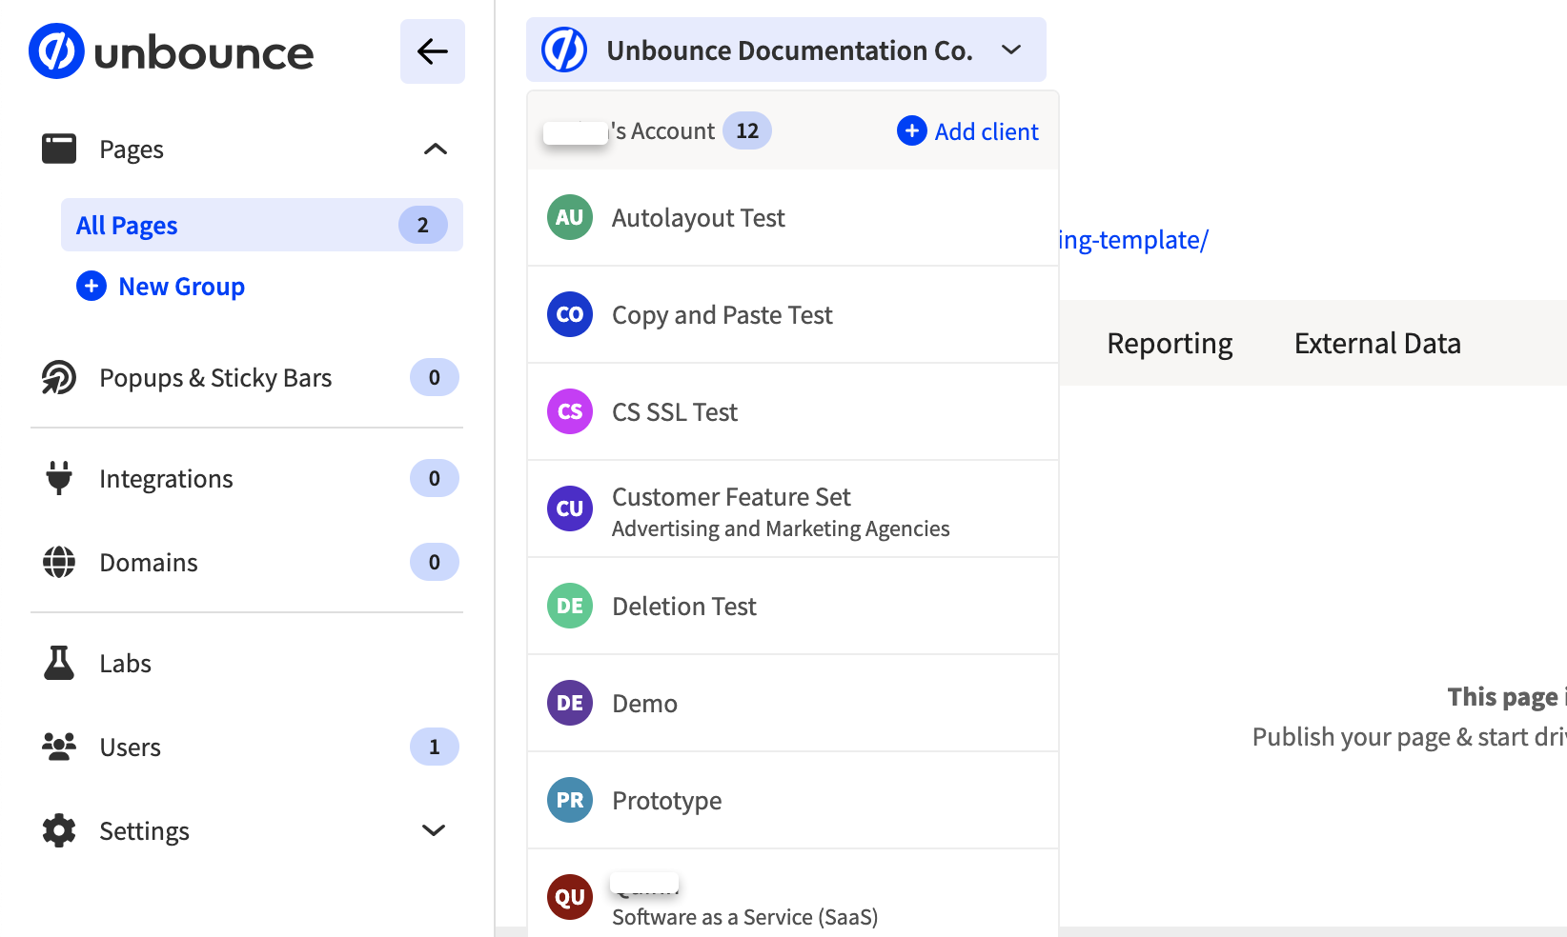Click the CU avatar for Customer Feature Set
This screenshot has width=1567, height=937.
click(x=570, y=508)
